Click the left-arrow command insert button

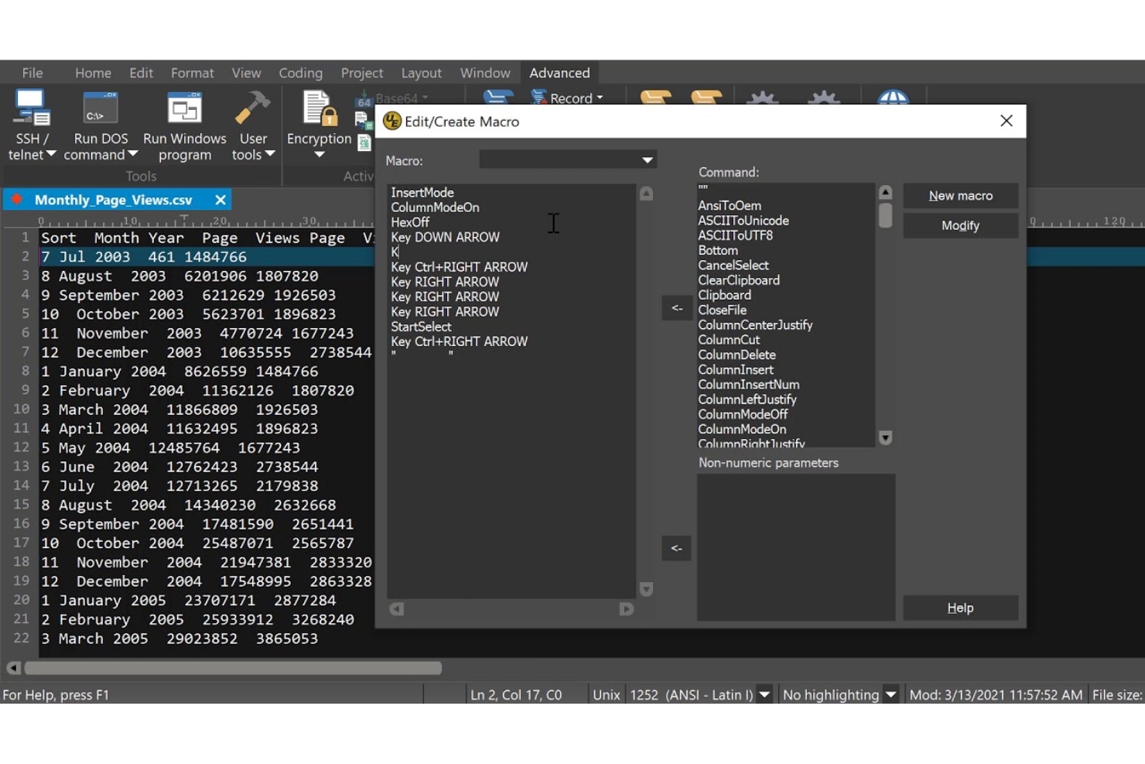pyautogui.click(x=676, y=308)
